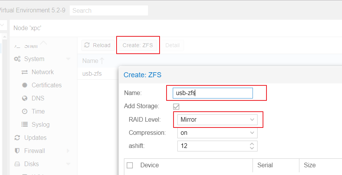Click the Time clock icon
342x175 pixels.
point(25,111)
